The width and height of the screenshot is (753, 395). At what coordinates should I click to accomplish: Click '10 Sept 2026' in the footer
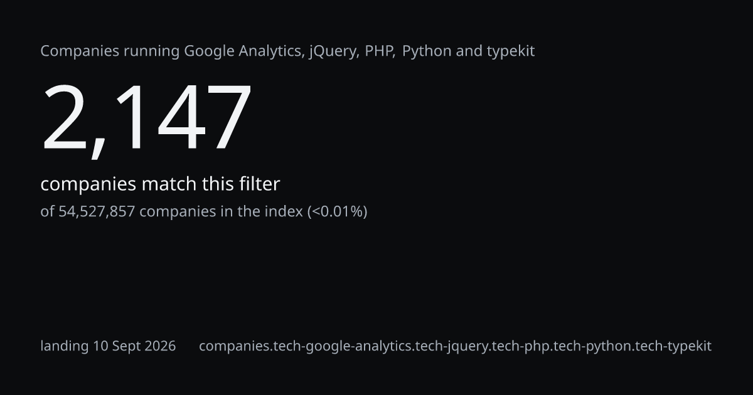tap(134, 346)
